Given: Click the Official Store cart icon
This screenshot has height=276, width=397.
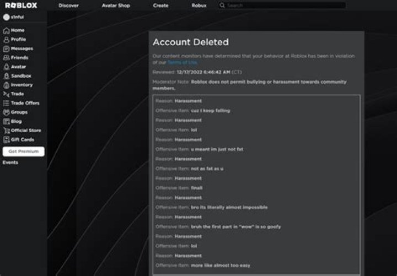Looking at the screenshot, I should pos(6,131).
